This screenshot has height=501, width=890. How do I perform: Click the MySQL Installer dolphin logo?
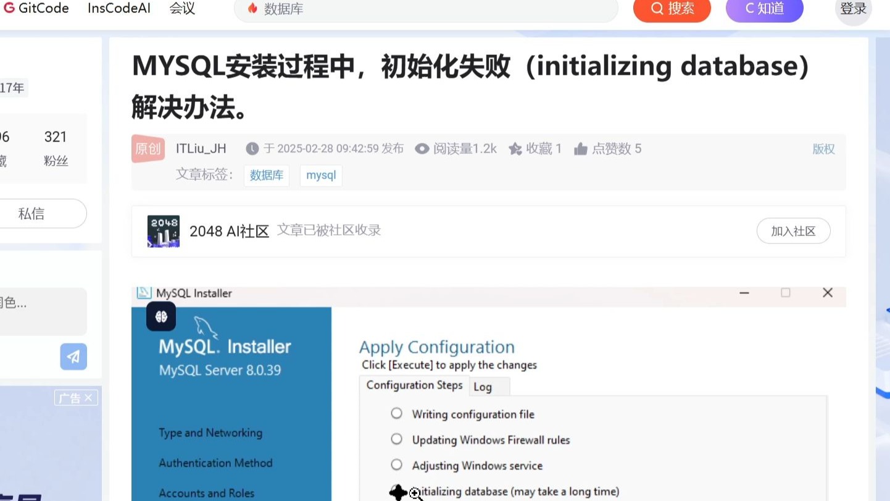(206, 327)
